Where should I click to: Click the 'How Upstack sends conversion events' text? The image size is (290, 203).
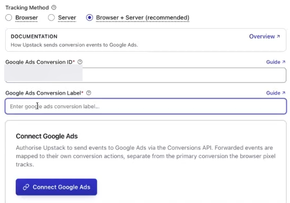point(74,45)
